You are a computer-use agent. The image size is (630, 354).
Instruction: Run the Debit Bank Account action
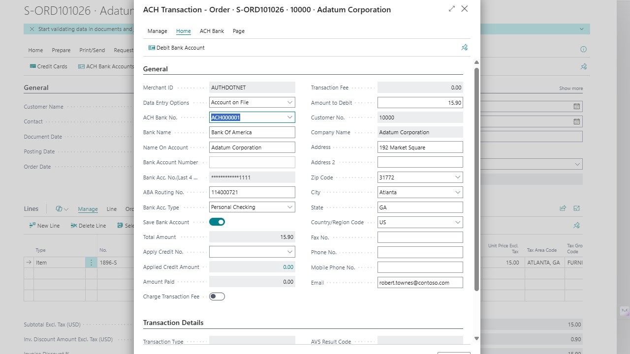pyautogui.click(x=176, y=47)
